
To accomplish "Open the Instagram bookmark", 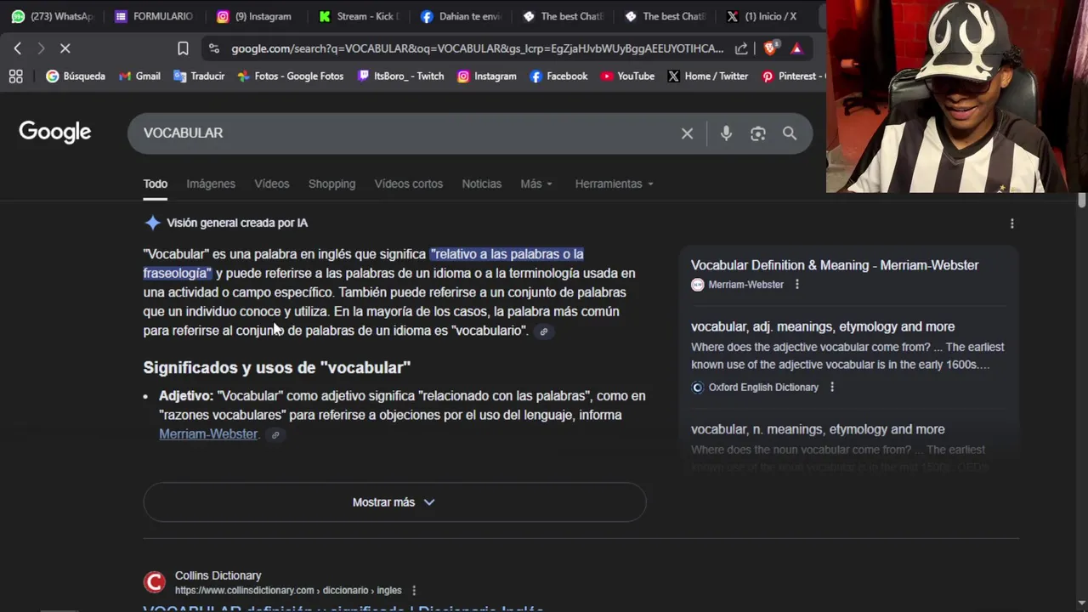I will click(487, 76).
